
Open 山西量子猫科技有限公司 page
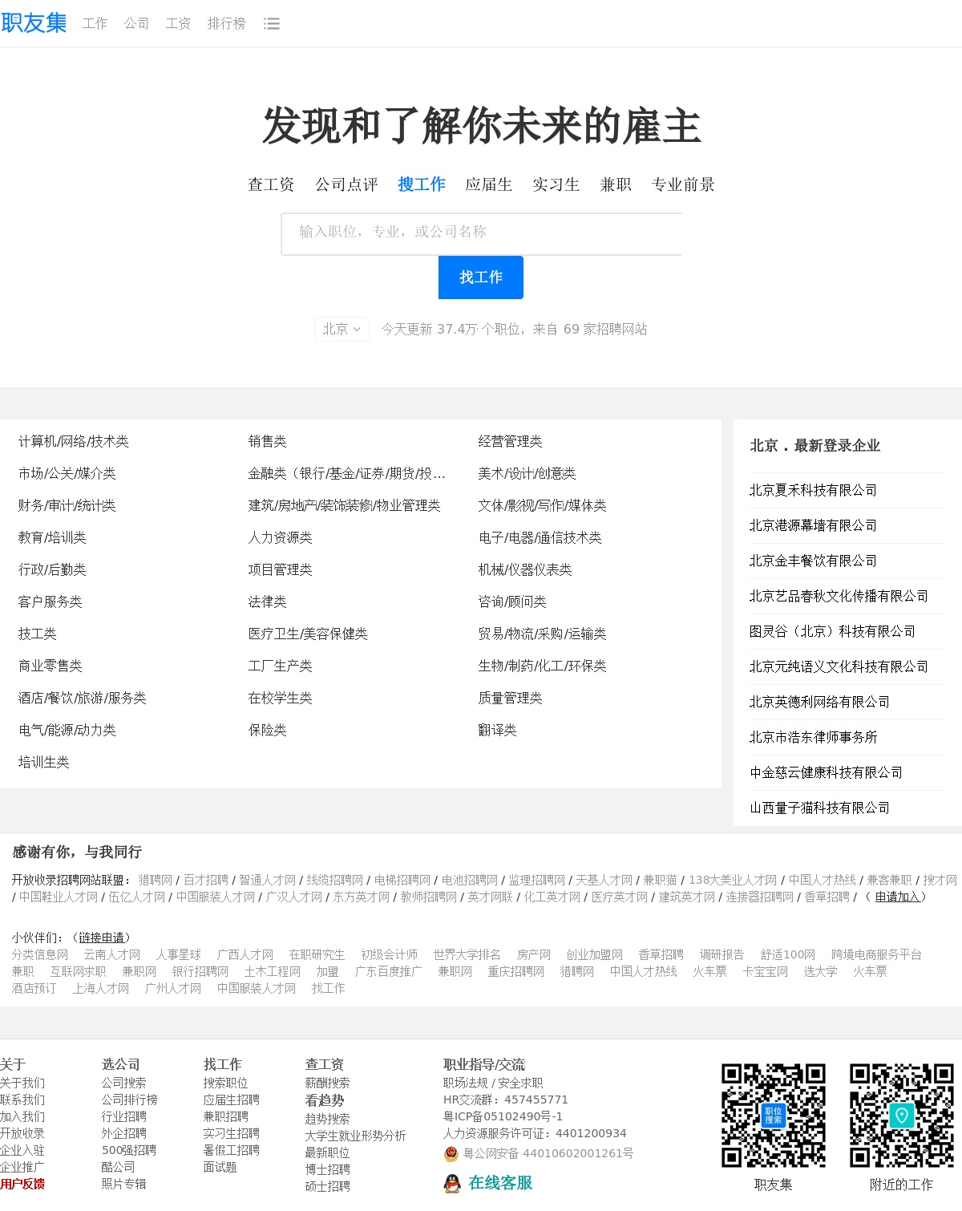[820, 808]
